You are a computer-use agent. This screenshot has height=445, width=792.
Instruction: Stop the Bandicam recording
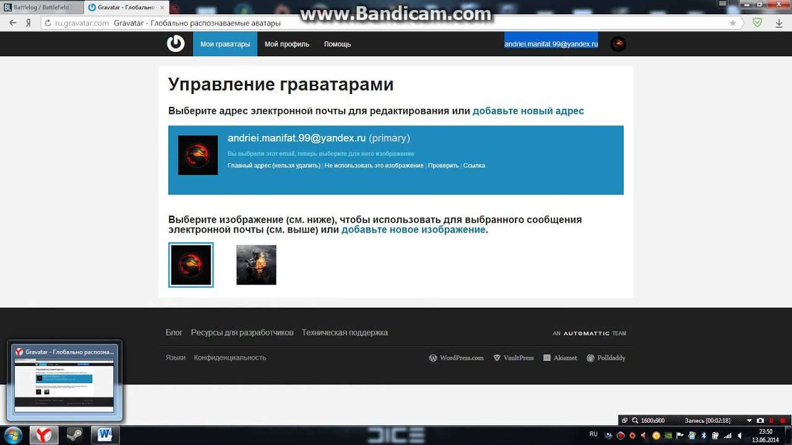tap(783, 420)
